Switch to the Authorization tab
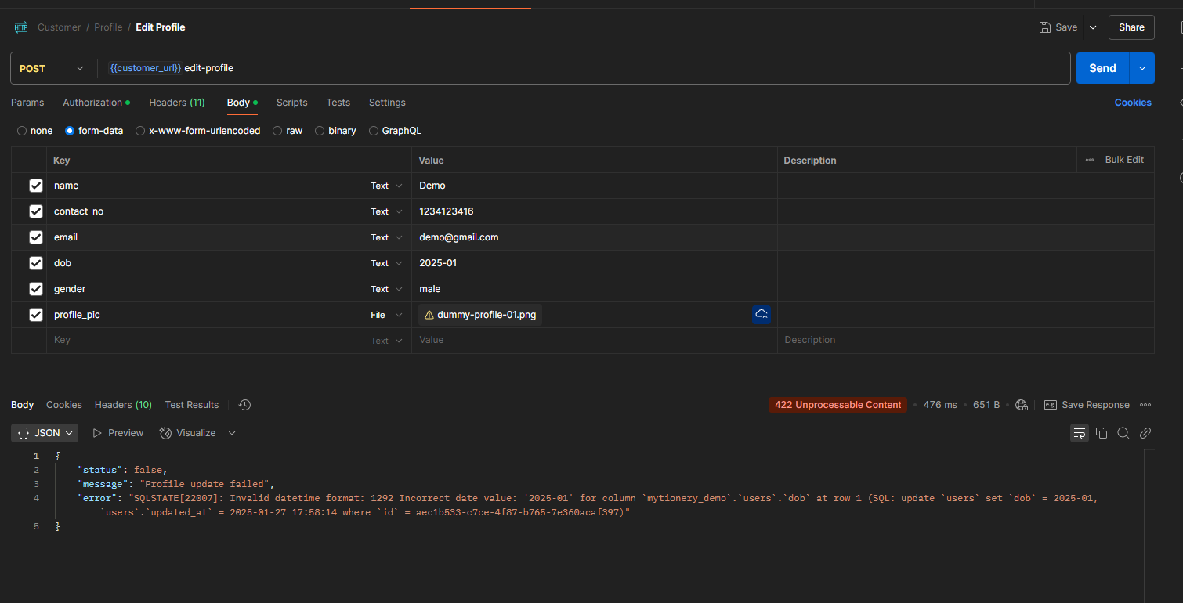1183x603 pixels. coord(96,103)
